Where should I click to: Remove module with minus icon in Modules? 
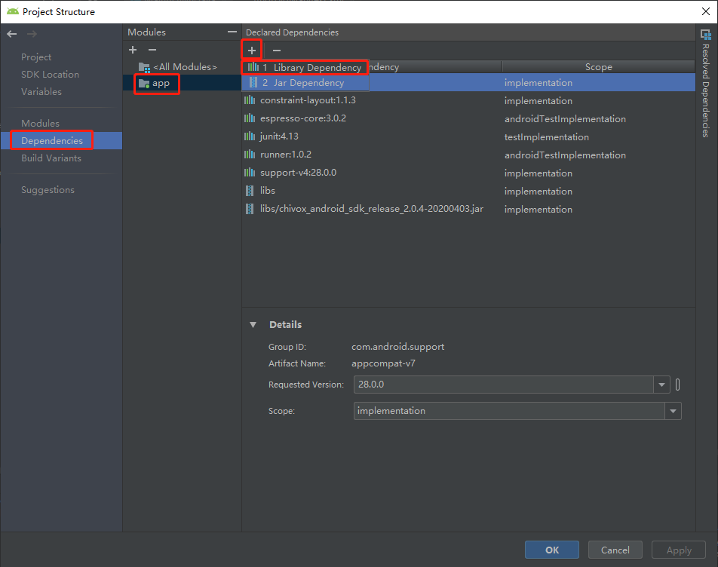(x=152, y=50)
